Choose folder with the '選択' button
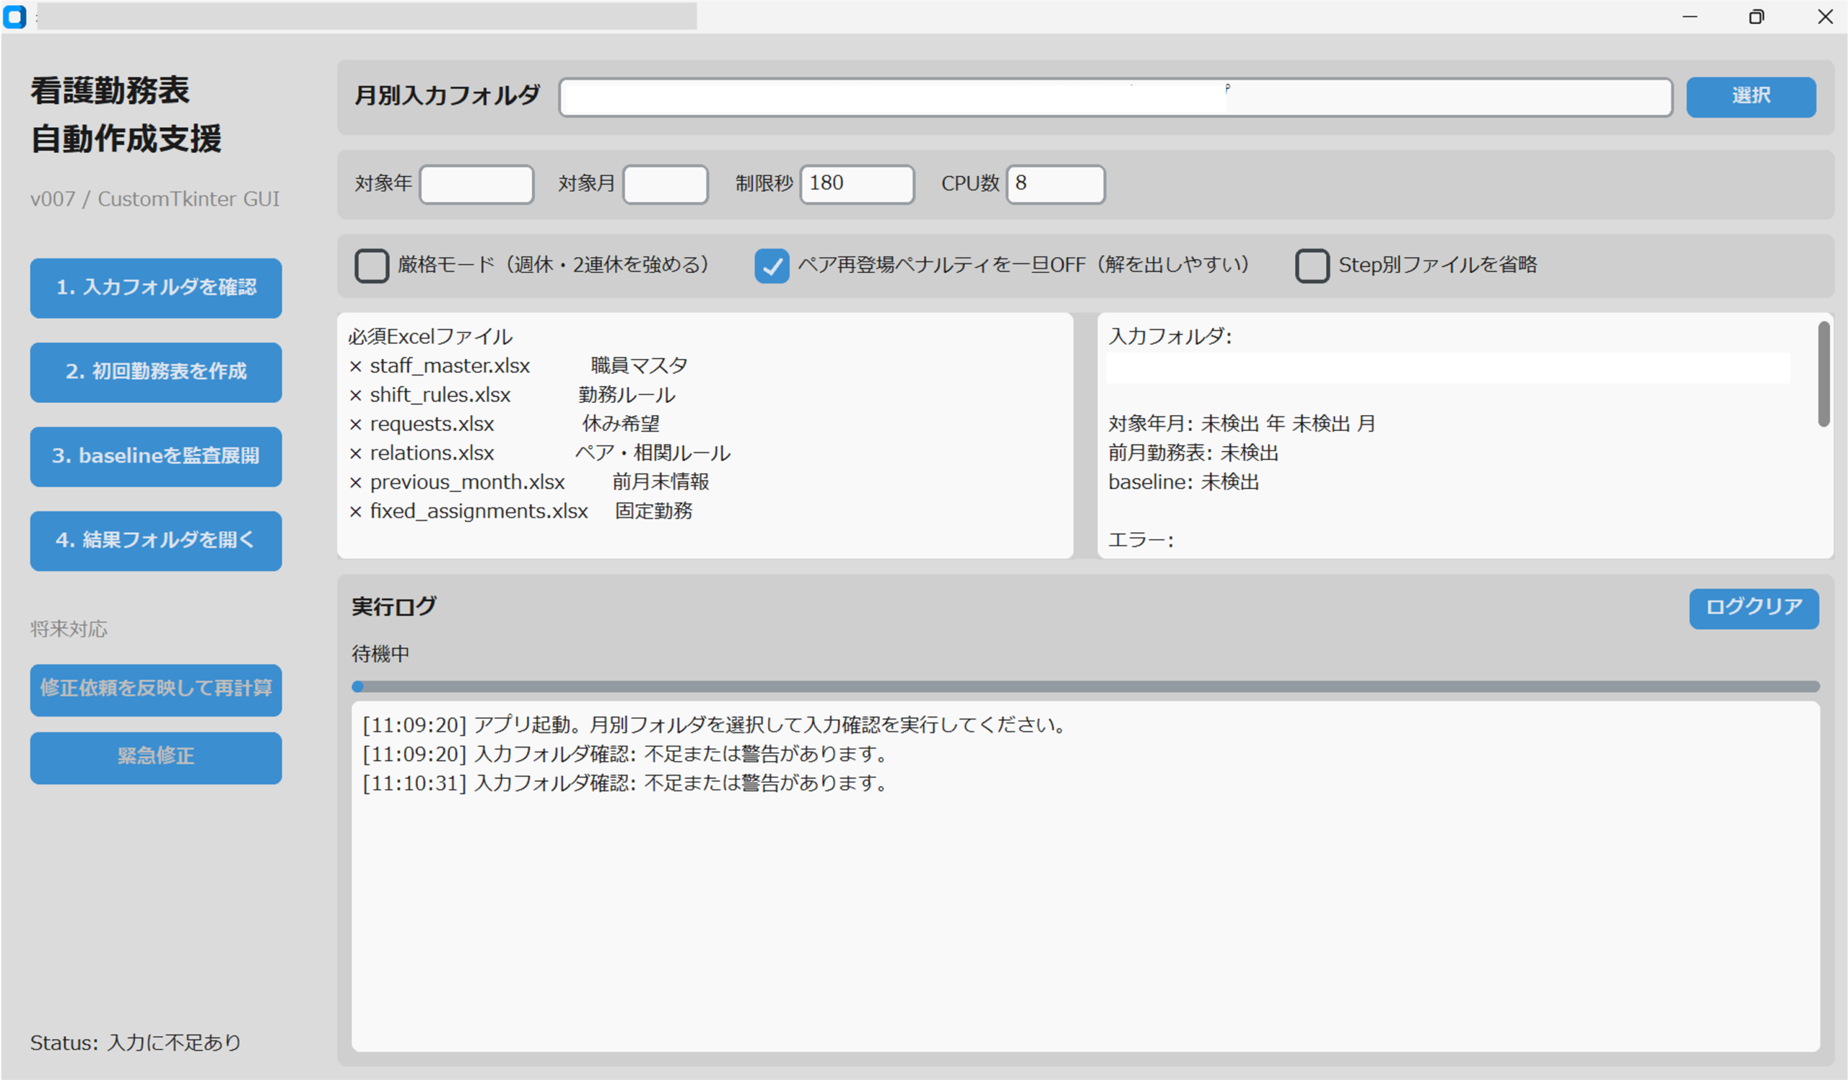The width and height of the screenshot is (1848, 1080). point(1751,97)
